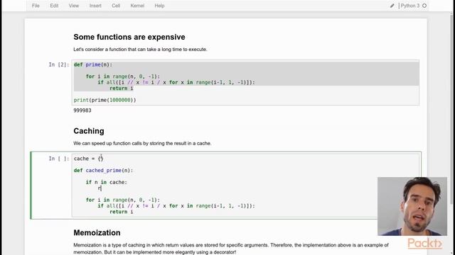Screen dimensions: 455x255
Task: Open the Cell menu
Action: (116, 6)
